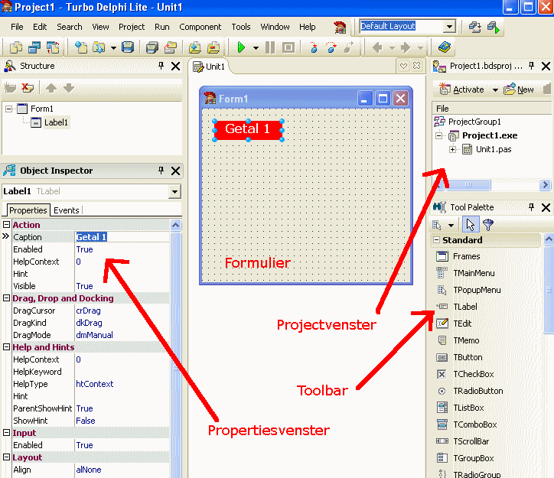Click the green Run button
Screen dimensions: 554x478
coord(241,47)
